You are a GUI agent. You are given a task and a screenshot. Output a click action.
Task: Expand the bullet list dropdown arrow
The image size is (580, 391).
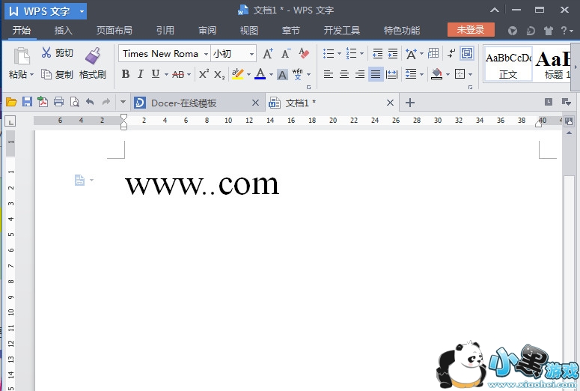pos(339,53)
